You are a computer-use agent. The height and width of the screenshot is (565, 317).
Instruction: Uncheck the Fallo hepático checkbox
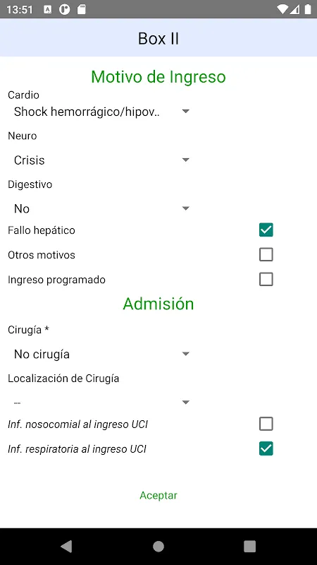[266, 230]
